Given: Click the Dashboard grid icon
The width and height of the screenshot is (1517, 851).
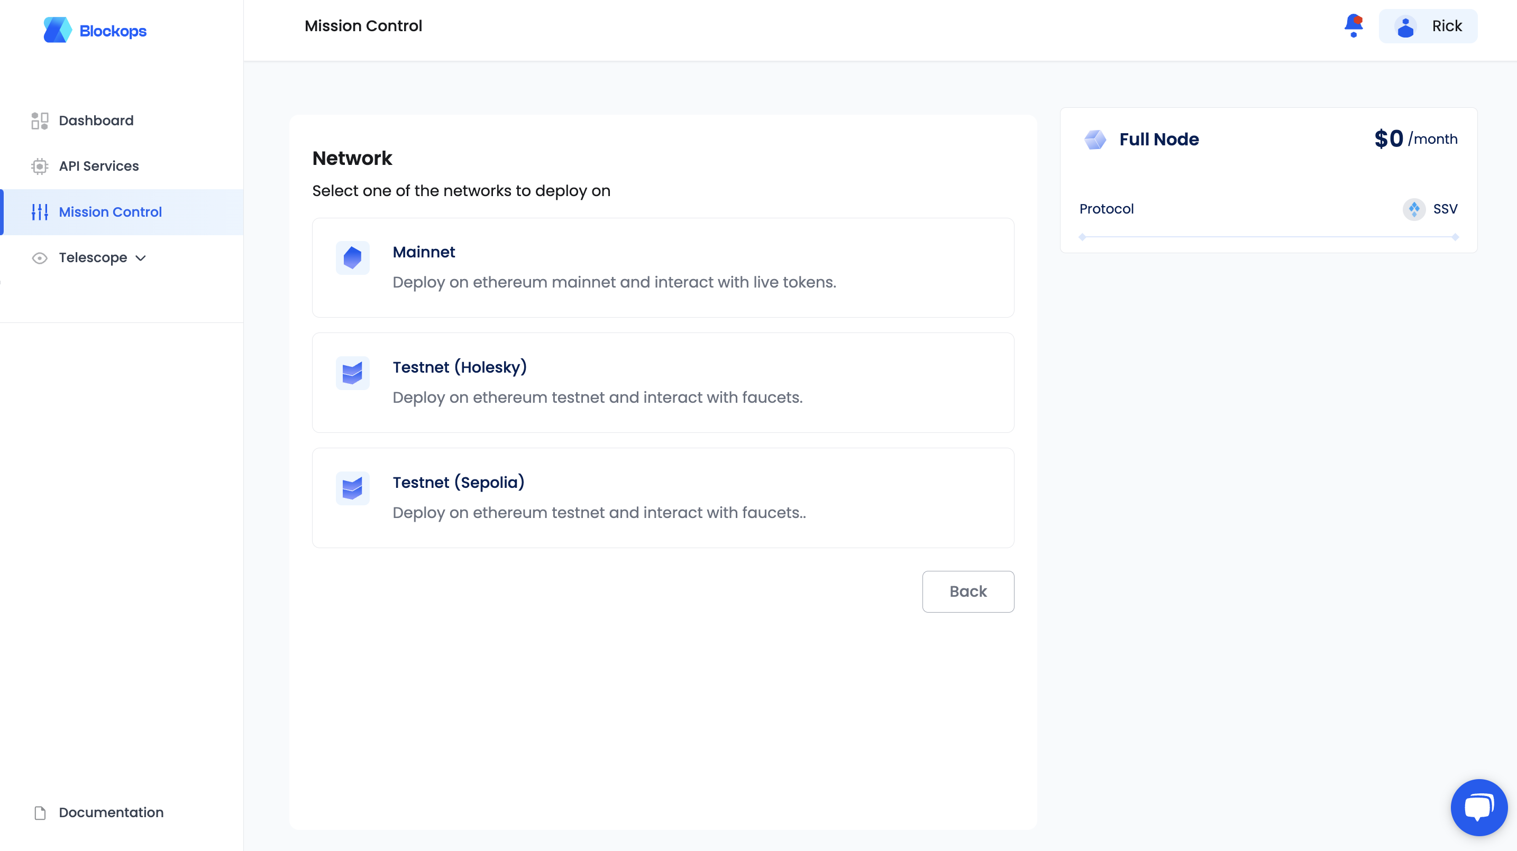Looking at the screenshot, I should pos(40,121).
